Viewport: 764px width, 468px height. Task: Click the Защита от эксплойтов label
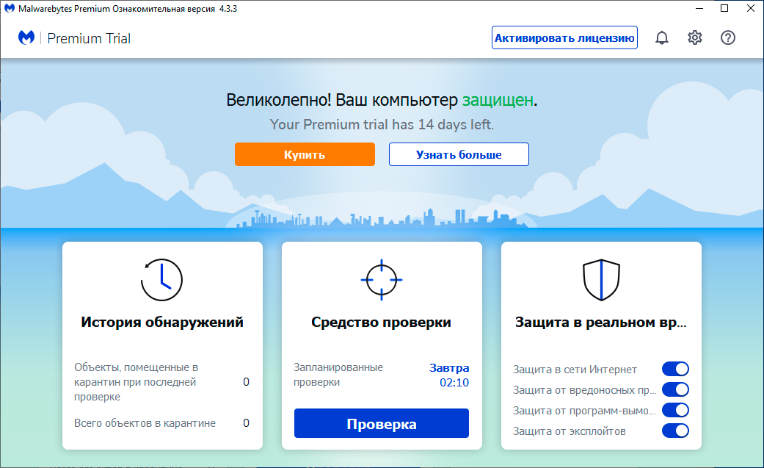coord(569,431)
